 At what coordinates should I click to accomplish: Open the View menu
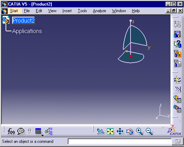[x=52, y=11]
